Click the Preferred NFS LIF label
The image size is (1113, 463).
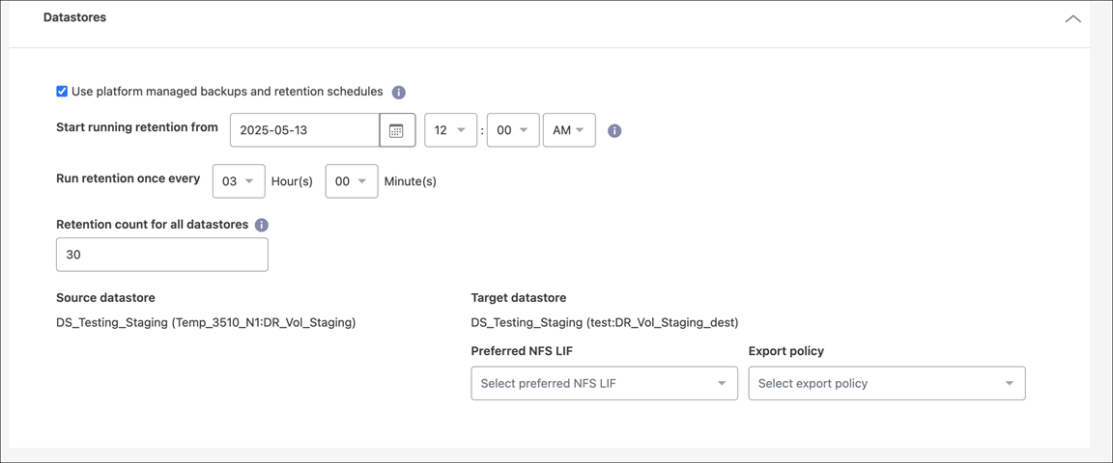coord(528,351)
